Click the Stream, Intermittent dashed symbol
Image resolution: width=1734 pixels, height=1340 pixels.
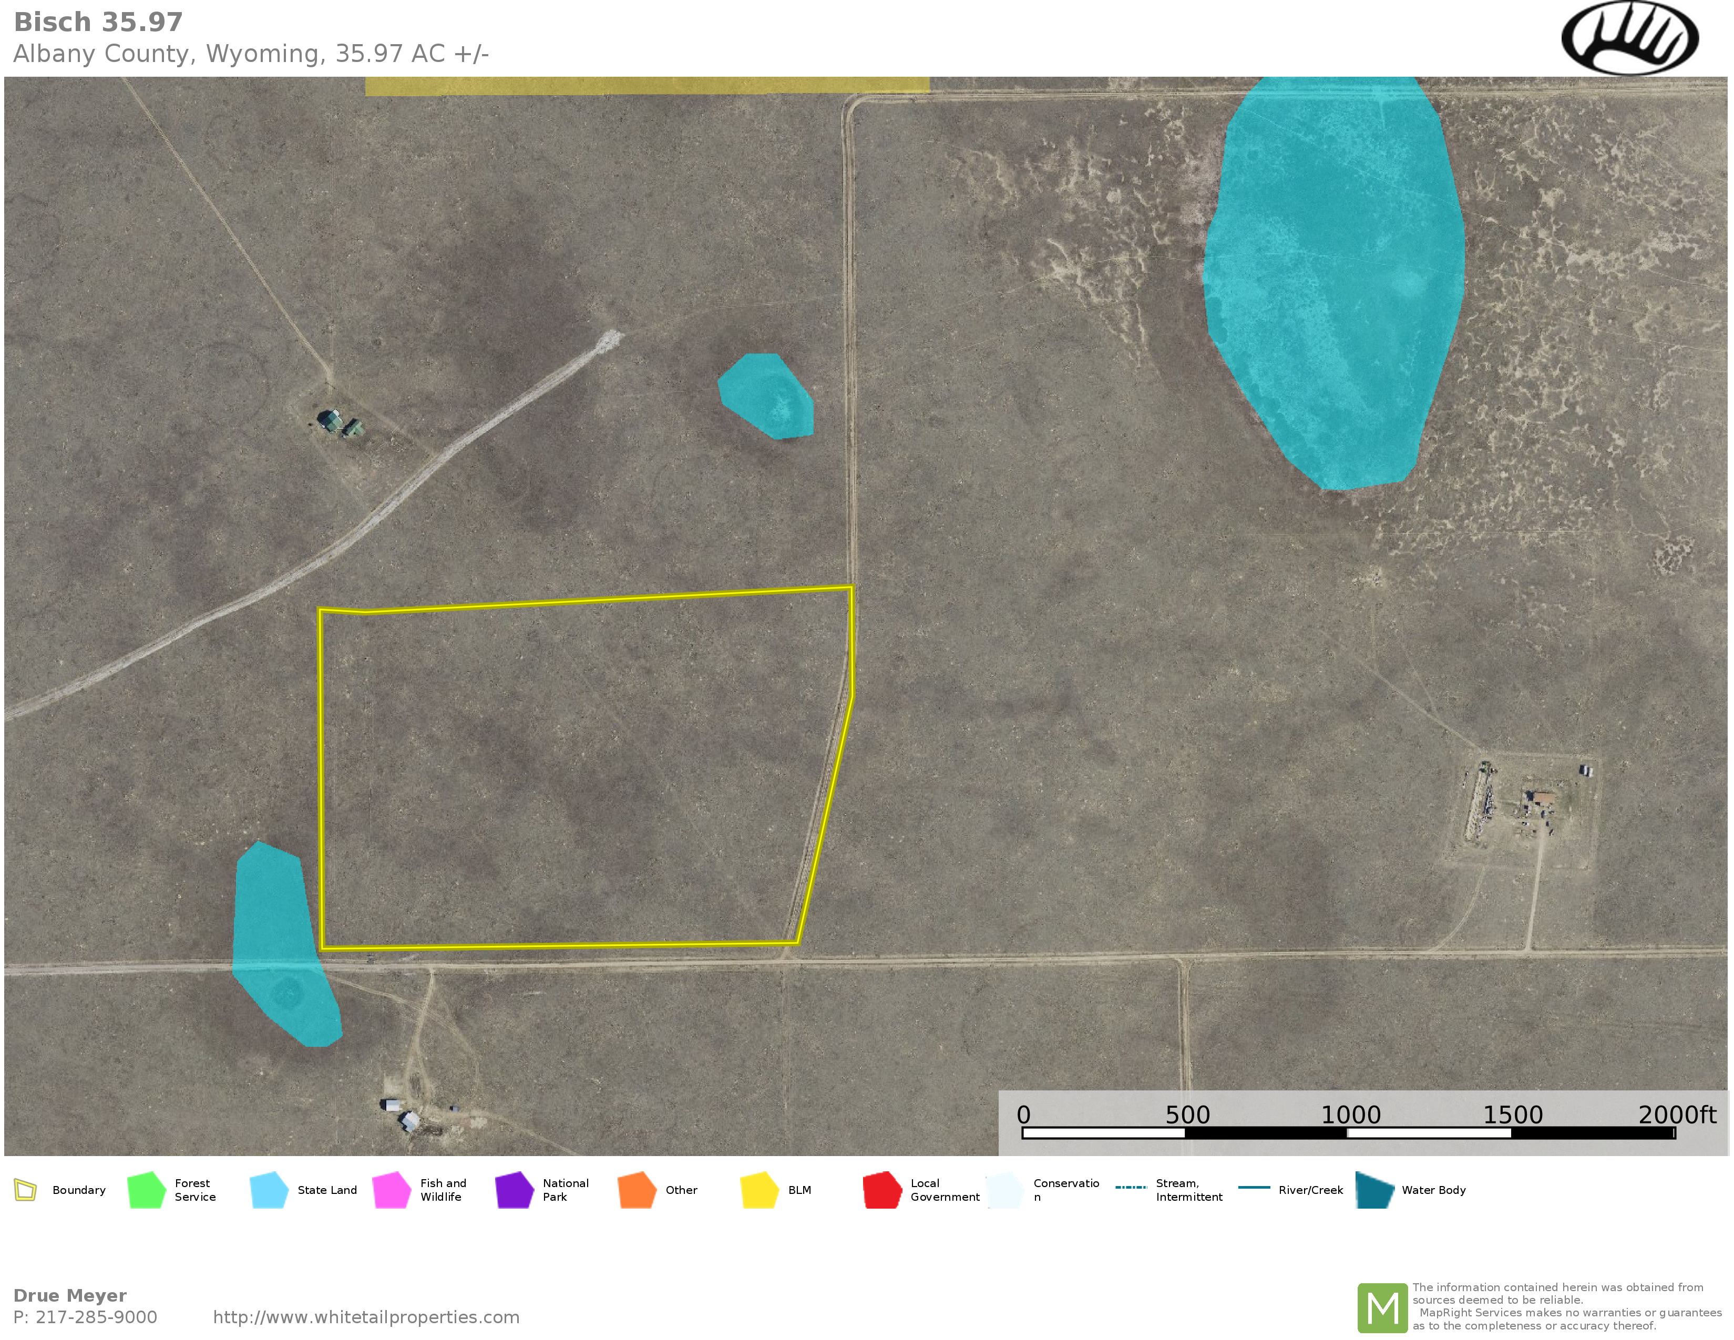pyautogui.click(x=1131, y=1188)
